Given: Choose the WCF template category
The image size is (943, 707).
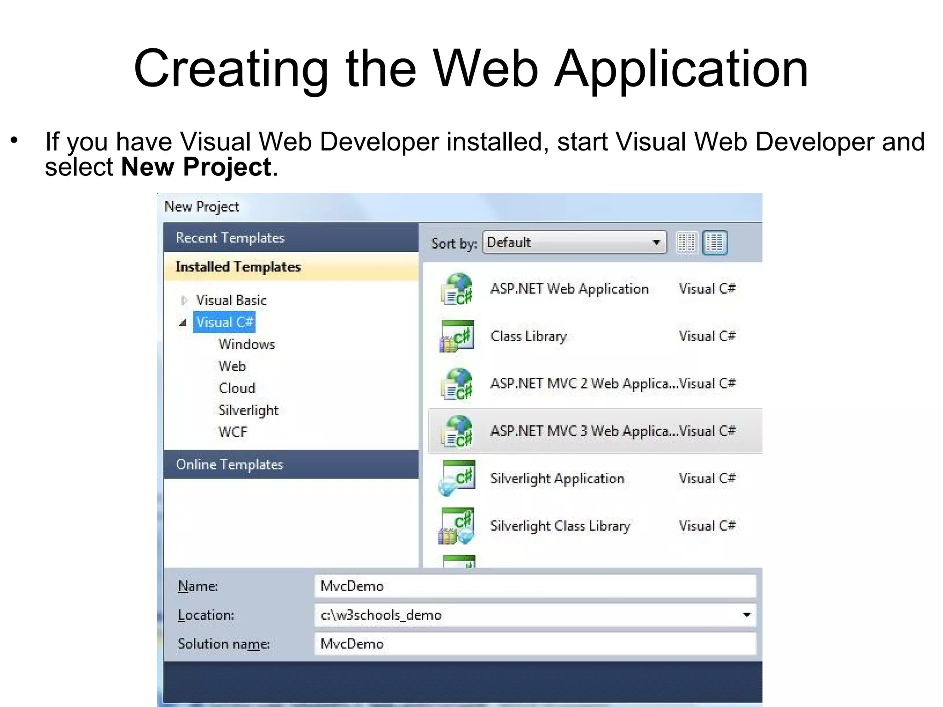Looking at the screenshot, I should coord(233,432).
